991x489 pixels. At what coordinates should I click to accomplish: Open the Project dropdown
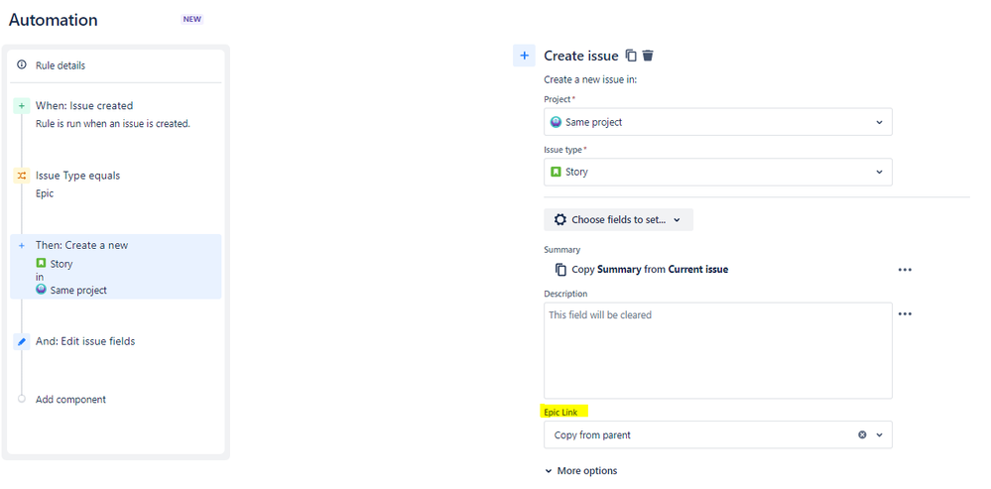[x=718, y=122]
